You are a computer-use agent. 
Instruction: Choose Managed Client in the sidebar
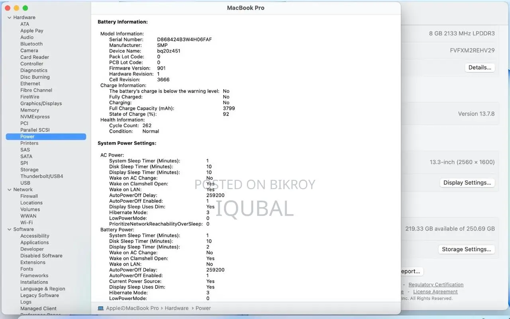point(39,309)
